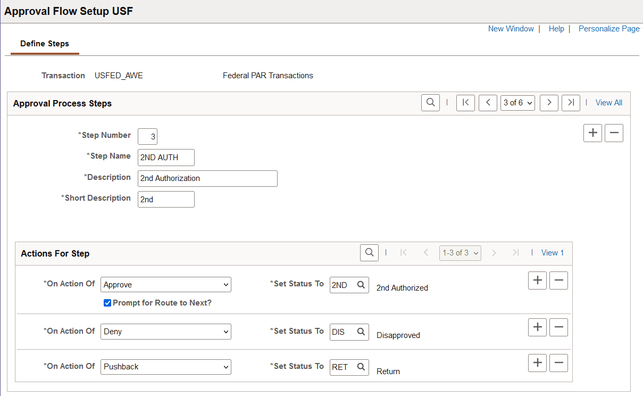The width and height of the screenshot is (643, 396).
Task: Open the status lookup beside 2ND
Action: click(x=361, y=285)
